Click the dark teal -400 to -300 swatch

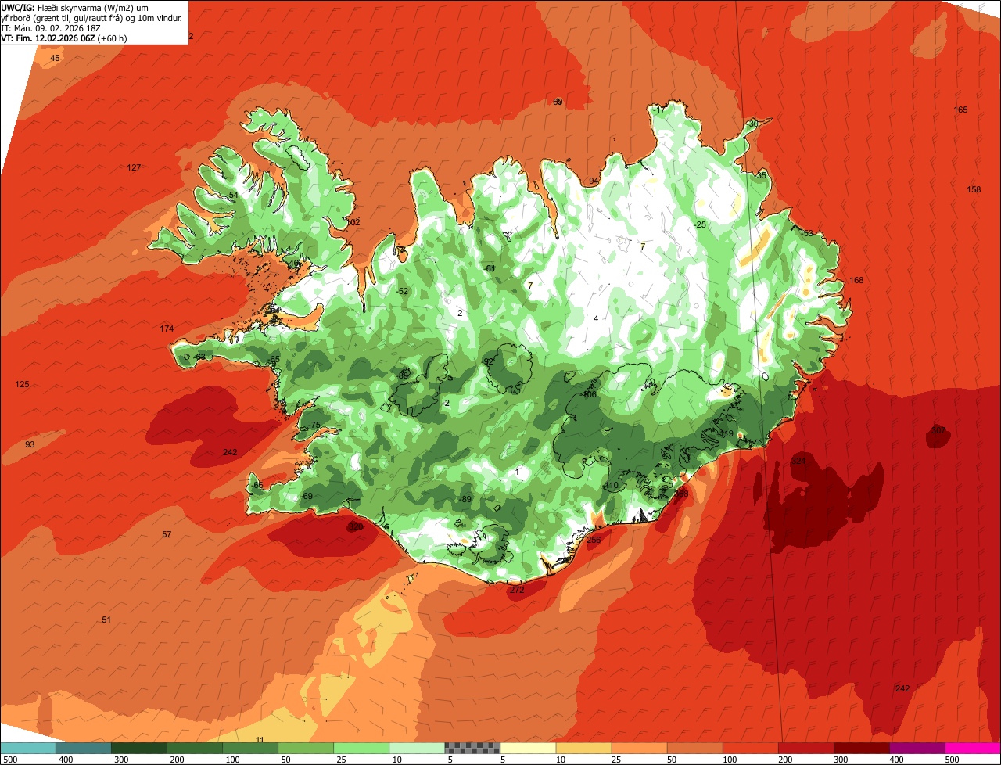click(x=84, y=748)
